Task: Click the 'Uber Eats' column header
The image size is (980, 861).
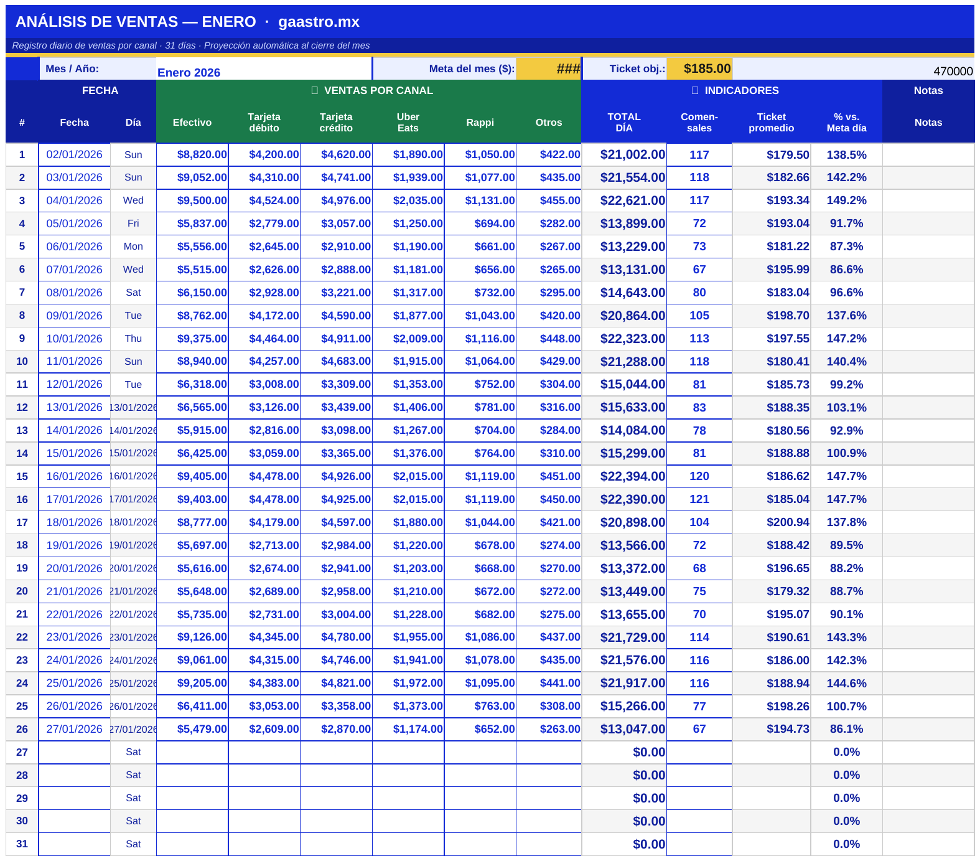Action: pyautogui.click(x=408, y=122)
